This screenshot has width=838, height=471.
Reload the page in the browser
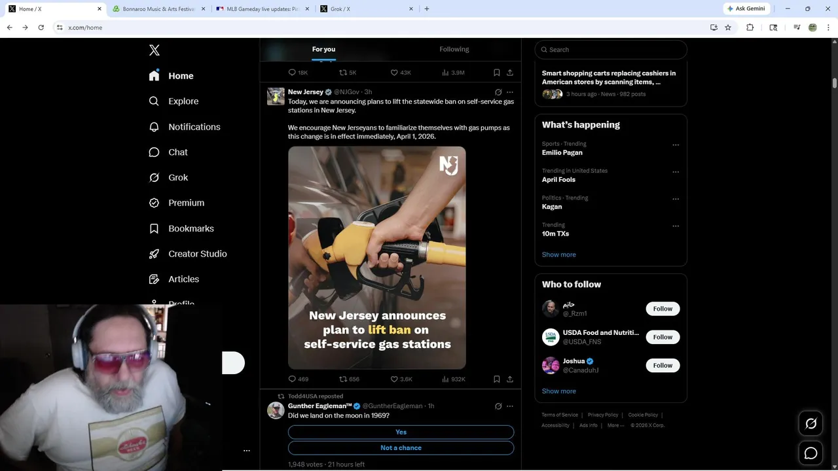[41, 27]
